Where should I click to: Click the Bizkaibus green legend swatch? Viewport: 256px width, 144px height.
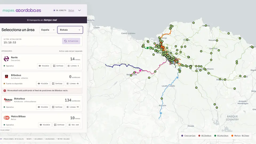pyautogui.click(x=215, y=136)
